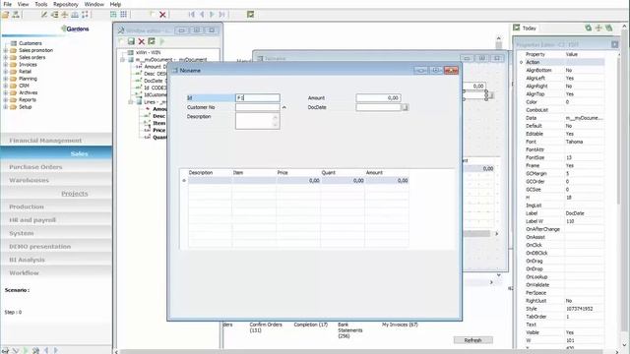Open the File menu
630x354 pixels.
coord(7,4)
